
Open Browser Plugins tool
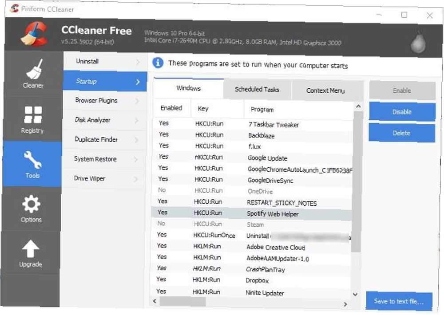[104, 100]
